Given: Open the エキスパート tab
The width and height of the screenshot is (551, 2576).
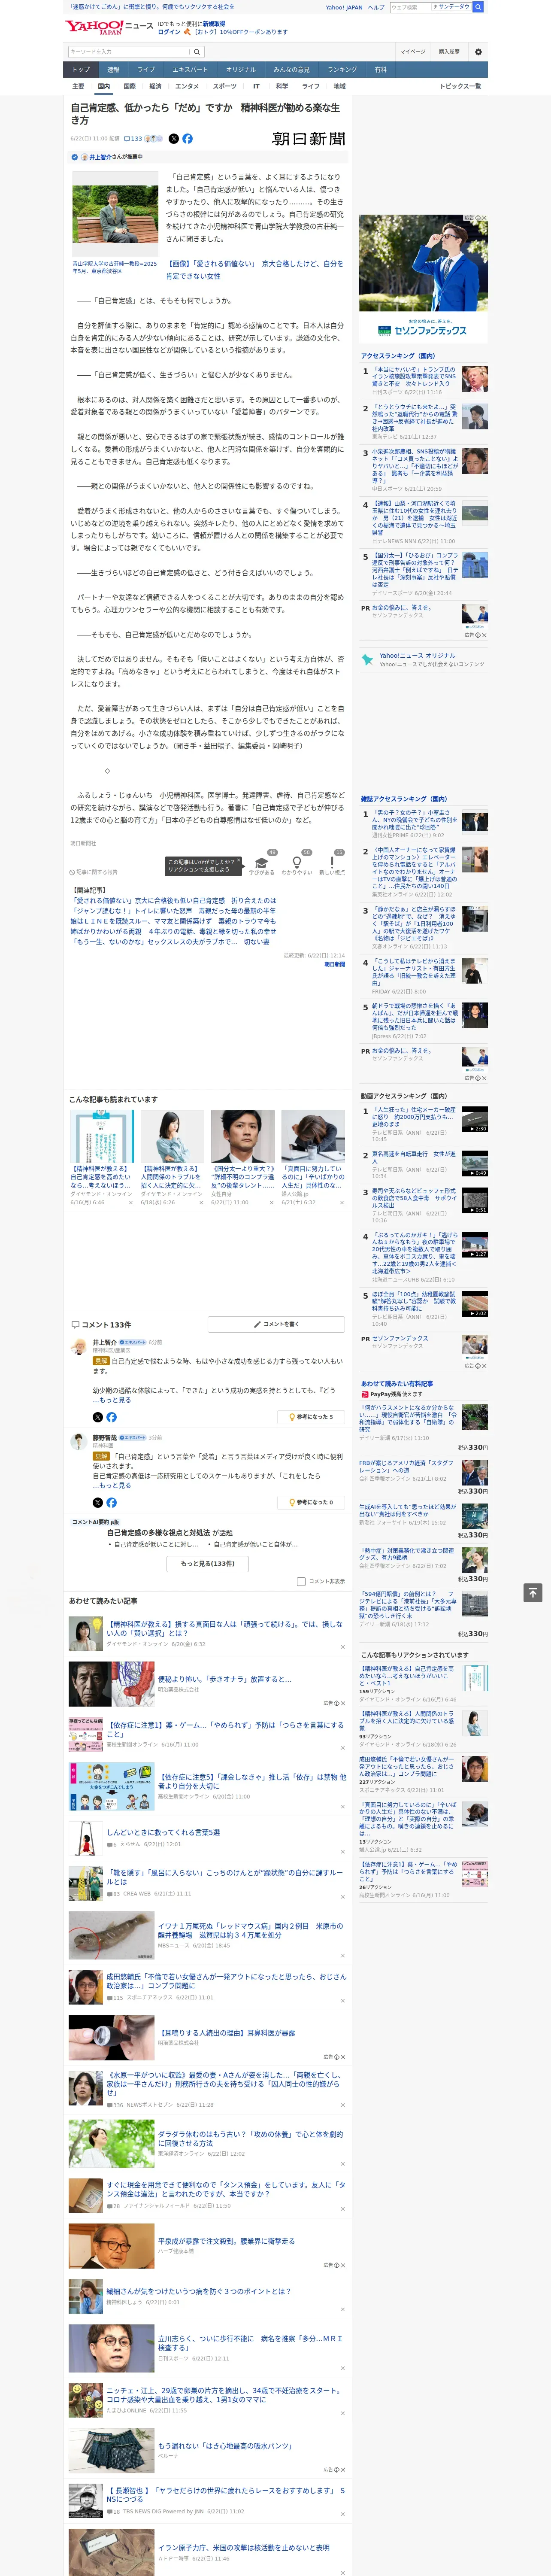Looking at the screenshot, I should click(x=190, y=69).
